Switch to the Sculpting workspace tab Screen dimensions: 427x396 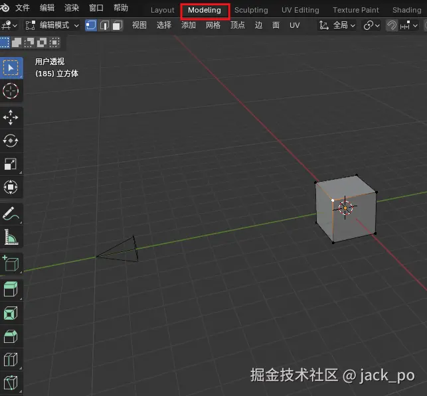pos(251,10)
